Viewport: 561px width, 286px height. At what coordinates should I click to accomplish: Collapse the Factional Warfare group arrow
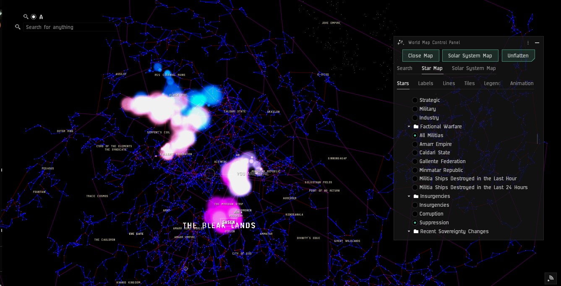(x=409, y=127)
